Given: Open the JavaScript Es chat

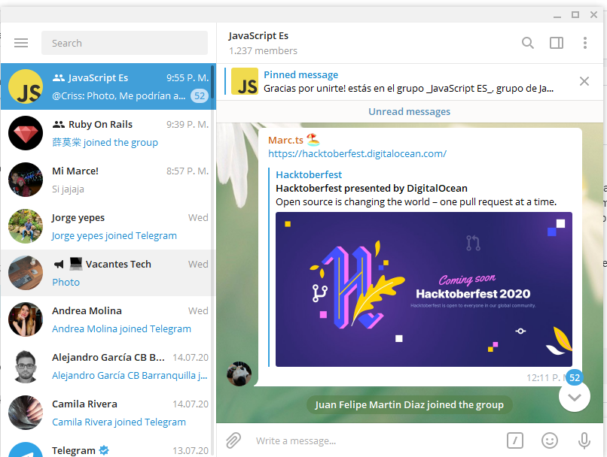Looking at the screenshot, I should [108, 86].
